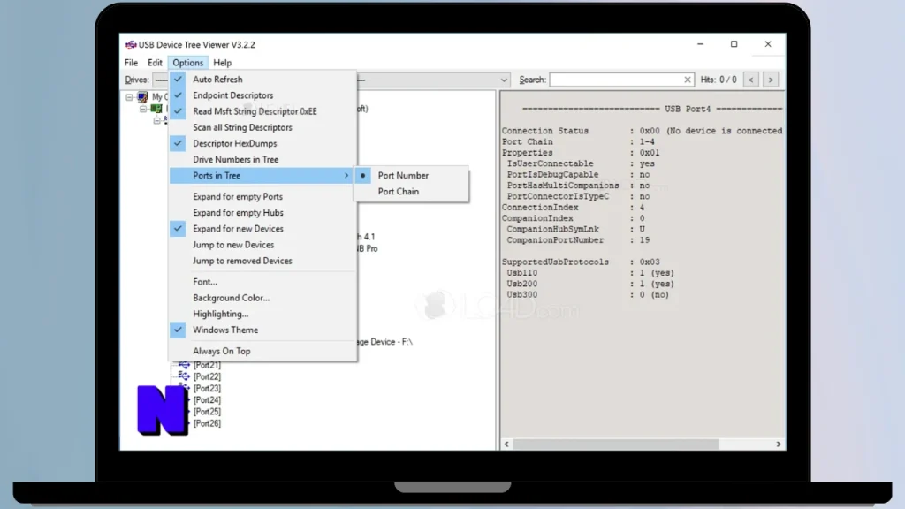Minimize the USB Device Tree Viewer window
905x509 pixels.
(700, 44)
